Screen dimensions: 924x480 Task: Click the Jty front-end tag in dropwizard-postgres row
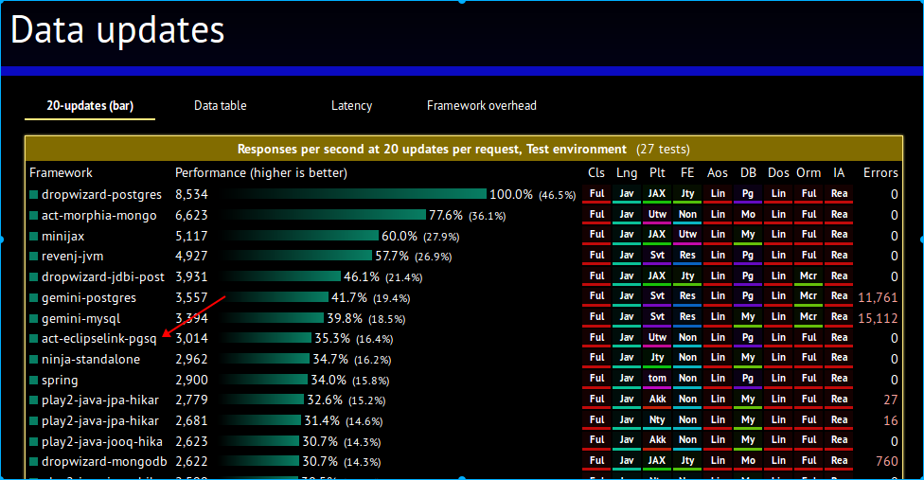coord(687,194)
